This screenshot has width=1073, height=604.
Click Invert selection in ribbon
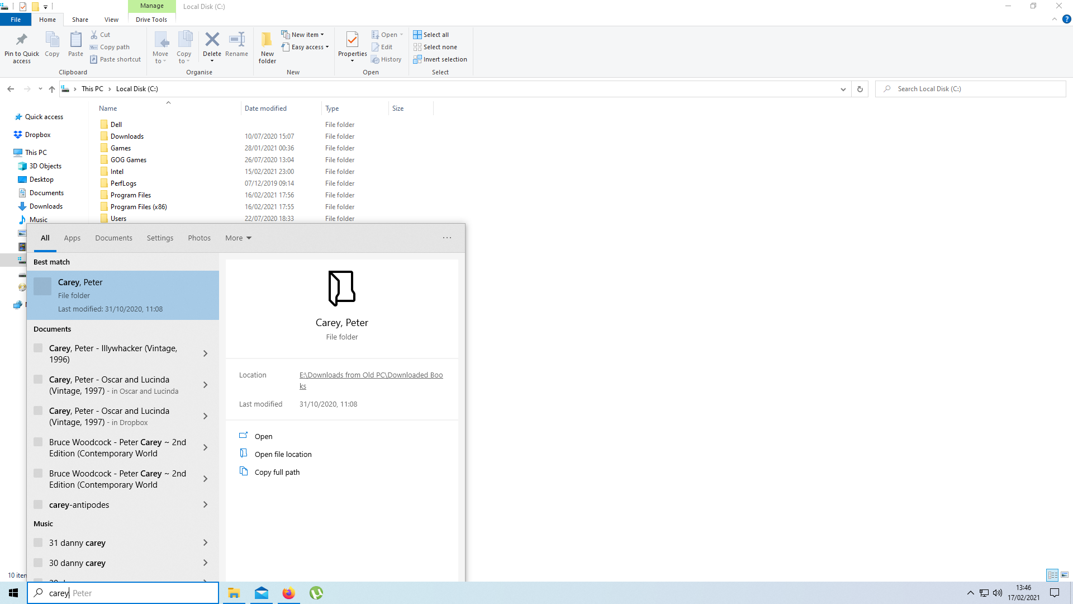[x=440, y=59]
